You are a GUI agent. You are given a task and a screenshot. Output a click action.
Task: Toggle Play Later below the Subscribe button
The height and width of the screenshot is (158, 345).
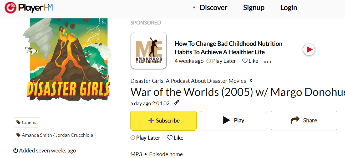click(x=145, y=138)
